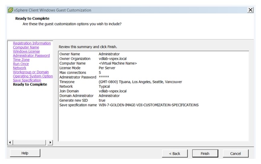Screen dimensions: 261x164
Task: Select Generate new SID value true
Action: pyautogui.click(x=102, y=100)
